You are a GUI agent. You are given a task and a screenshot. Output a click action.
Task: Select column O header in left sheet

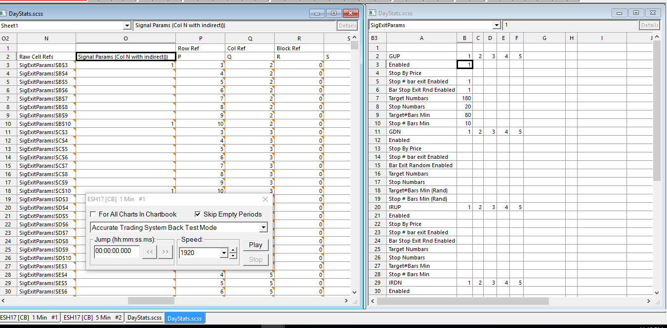[125, 38]
